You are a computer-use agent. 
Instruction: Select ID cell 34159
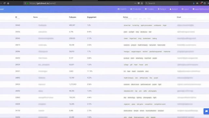[18, 111]
